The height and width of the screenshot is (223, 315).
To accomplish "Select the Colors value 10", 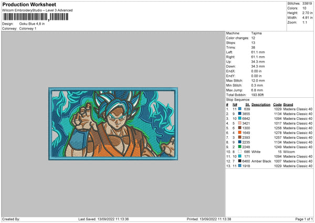I will [304, 8].
